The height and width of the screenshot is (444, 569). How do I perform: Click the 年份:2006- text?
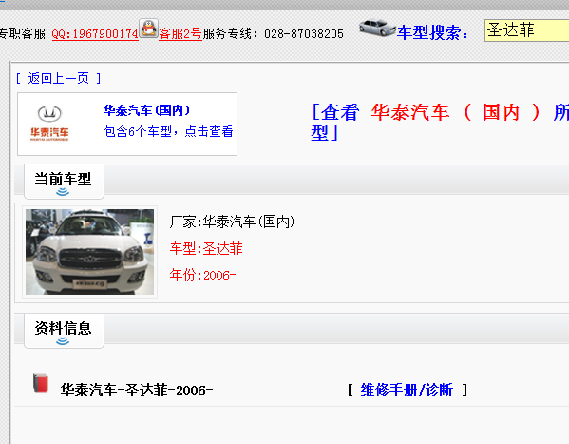tap(203, 275)
